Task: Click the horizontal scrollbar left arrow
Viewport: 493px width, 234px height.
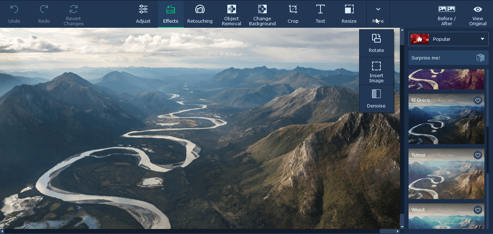Action: coord(2,231)
